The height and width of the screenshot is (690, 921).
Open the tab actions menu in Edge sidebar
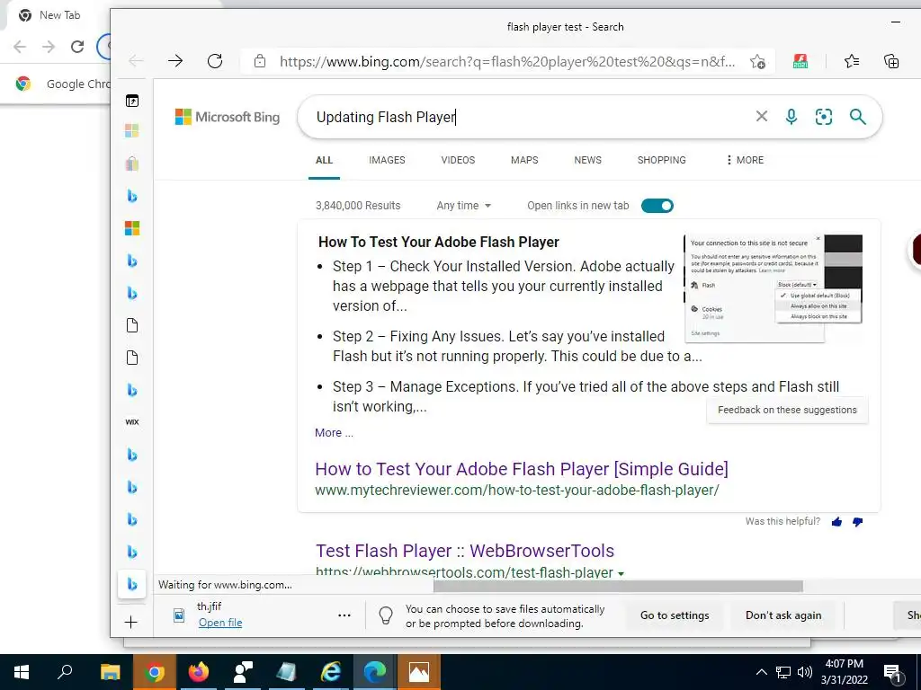132,101
